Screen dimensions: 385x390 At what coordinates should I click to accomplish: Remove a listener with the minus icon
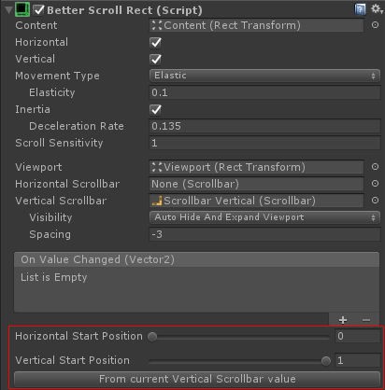pyautogui.click(x=366, y=320)
